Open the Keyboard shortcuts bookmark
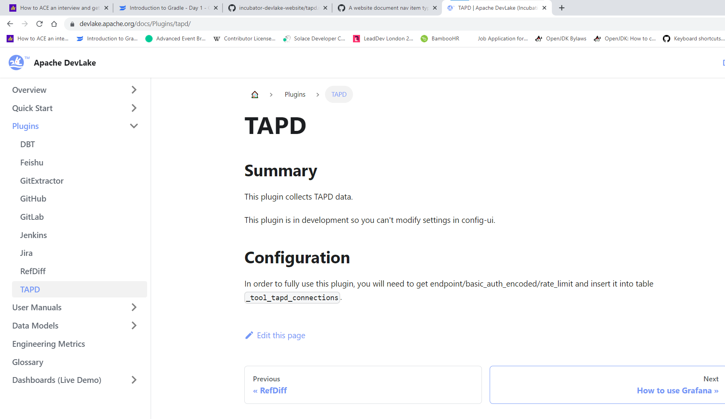The width and height of the screenshot is (725, 419). [694, 38]
